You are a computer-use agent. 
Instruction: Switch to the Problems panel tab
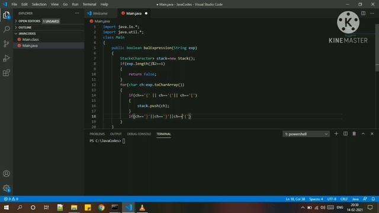[x=97, y=134]
